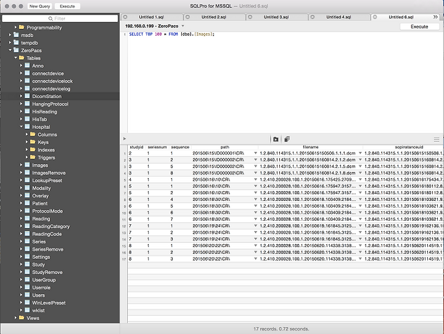Expand the Columns folder under Hospital
This screenshot has width=444, height=334.
27,134
